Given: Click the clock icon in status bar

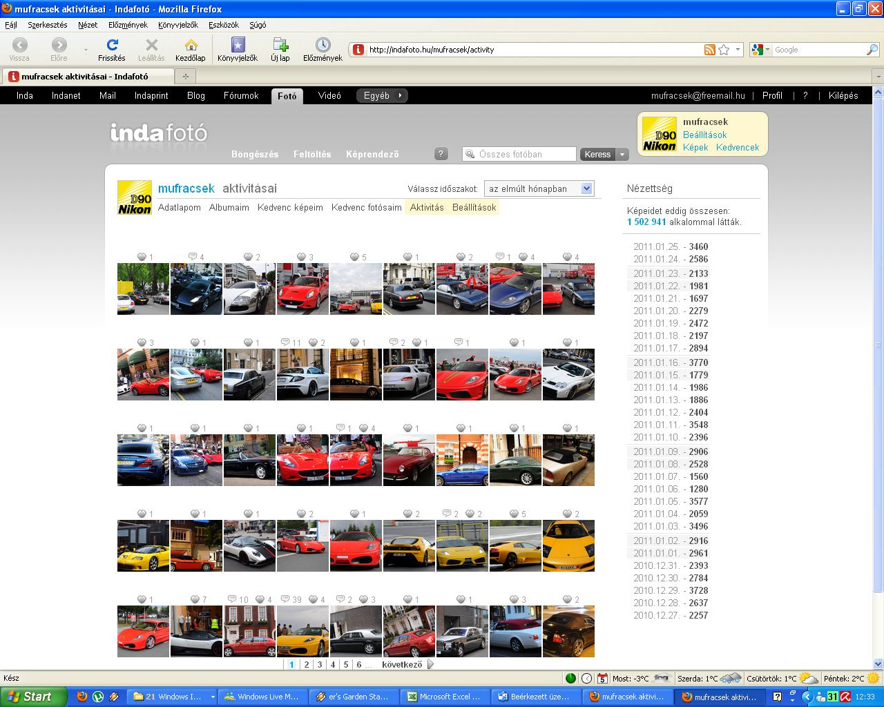Looking at the screenshot, I should click(x=586, y=678).
